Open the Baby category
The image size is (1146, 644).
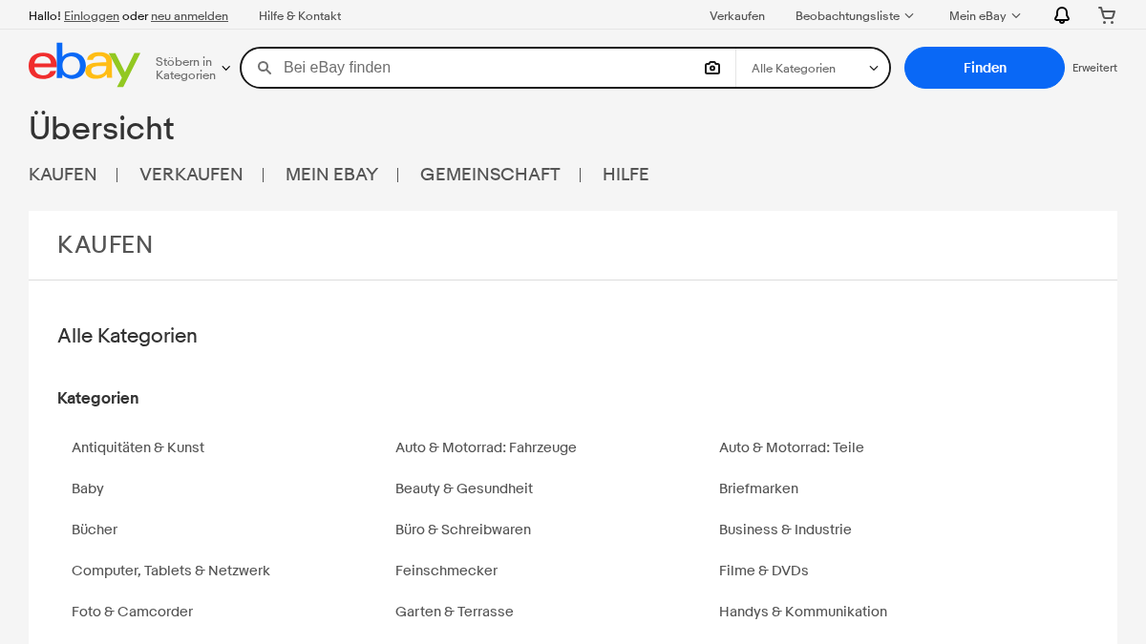click(x=88, y=488)
